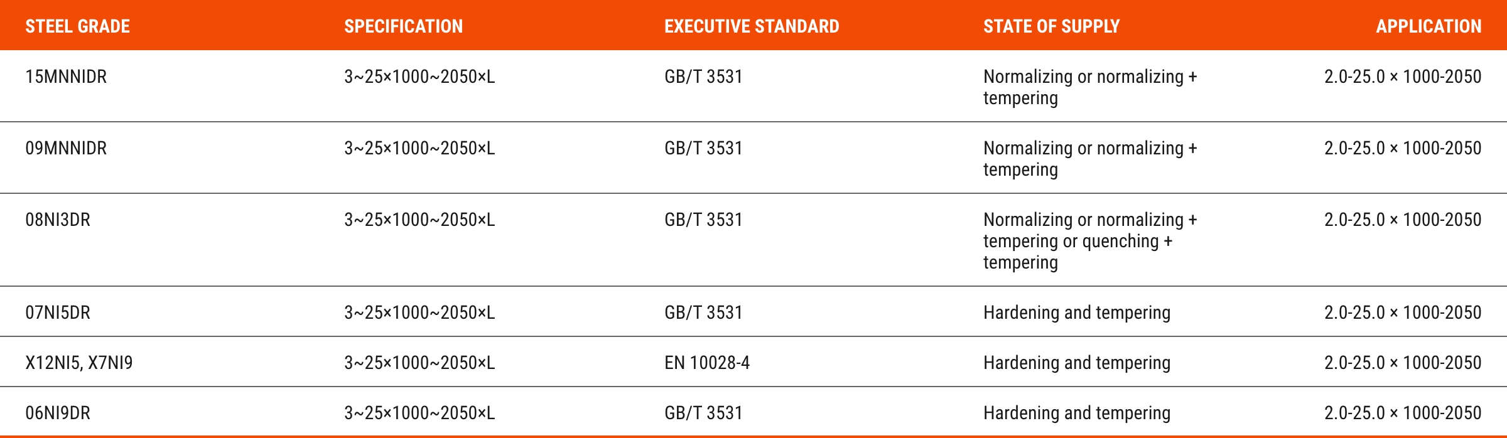Click the STATE OF SUPPLY column header
This screenshot has width=1507, height=438.
[x=1051, y=26]
